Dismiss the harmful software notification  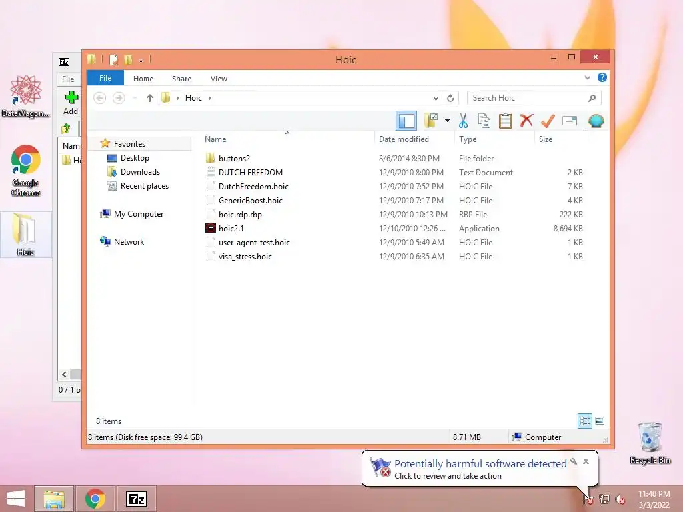pos(586,461)
